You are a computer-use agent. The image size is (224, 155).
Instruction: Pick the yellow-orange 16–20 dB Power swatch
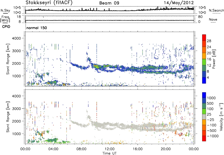click(x=204, y=56)
